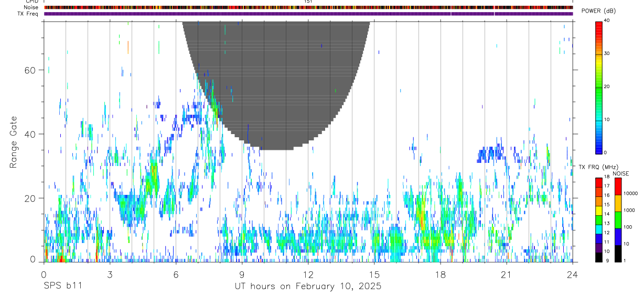Click the 6 tick on the UT hours axis

176,274
